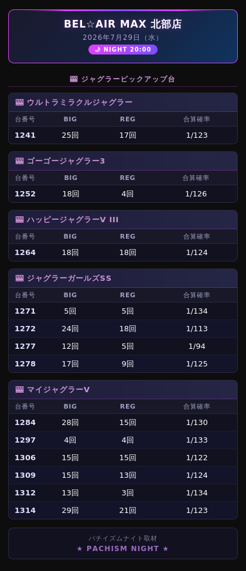Select machine number 1241 row

[123, 135]
